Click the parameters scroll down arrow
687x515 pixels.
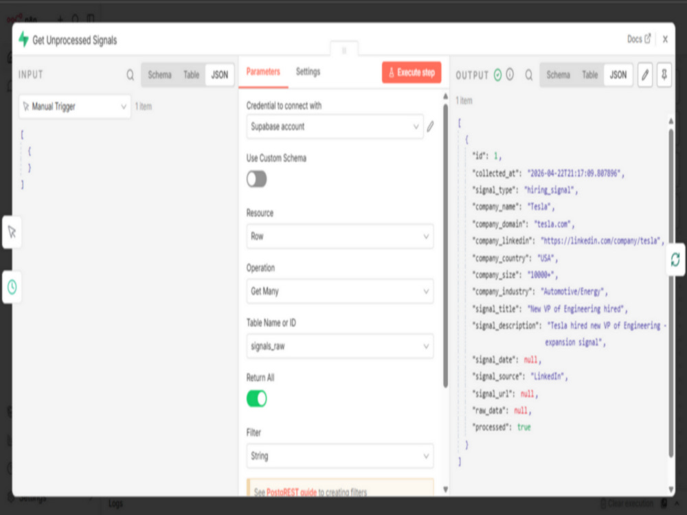coord(446,490)
